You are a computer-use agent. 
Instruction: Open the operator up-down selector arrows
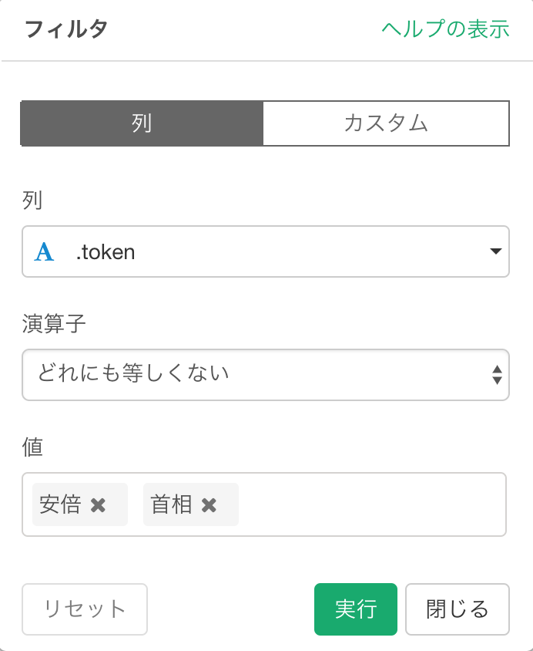tap(497, 375)
